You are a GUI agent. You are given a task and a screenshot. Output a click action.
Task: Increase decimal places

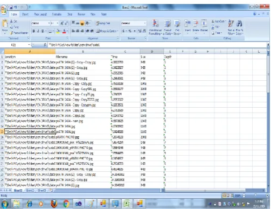pyautogui.click(x=140, y=31)
